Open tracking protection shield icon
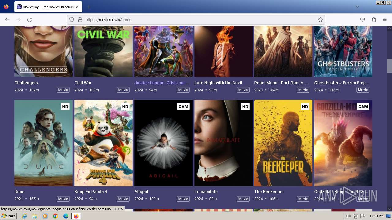This screenshot has height=220, width=392. (x=72, y=20)
